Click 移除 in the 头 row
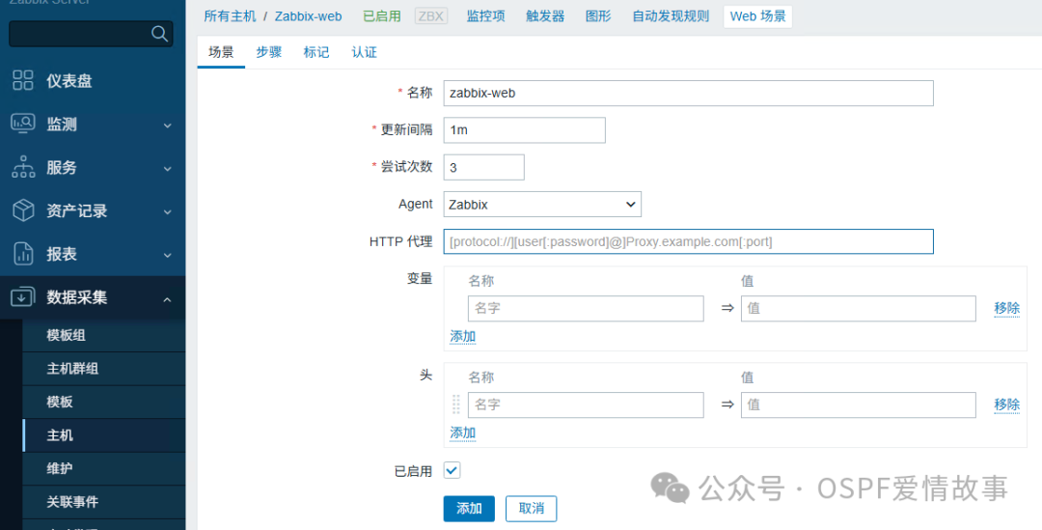This screenshot has width=1042, height=530. (1006, 404)
